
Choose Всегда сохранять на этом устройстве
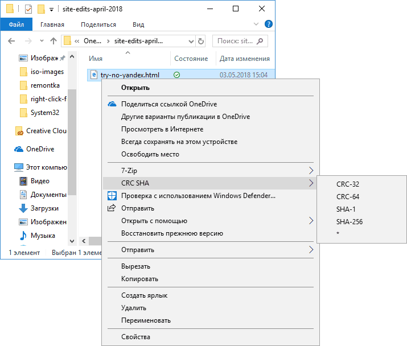tap(211, 142)
